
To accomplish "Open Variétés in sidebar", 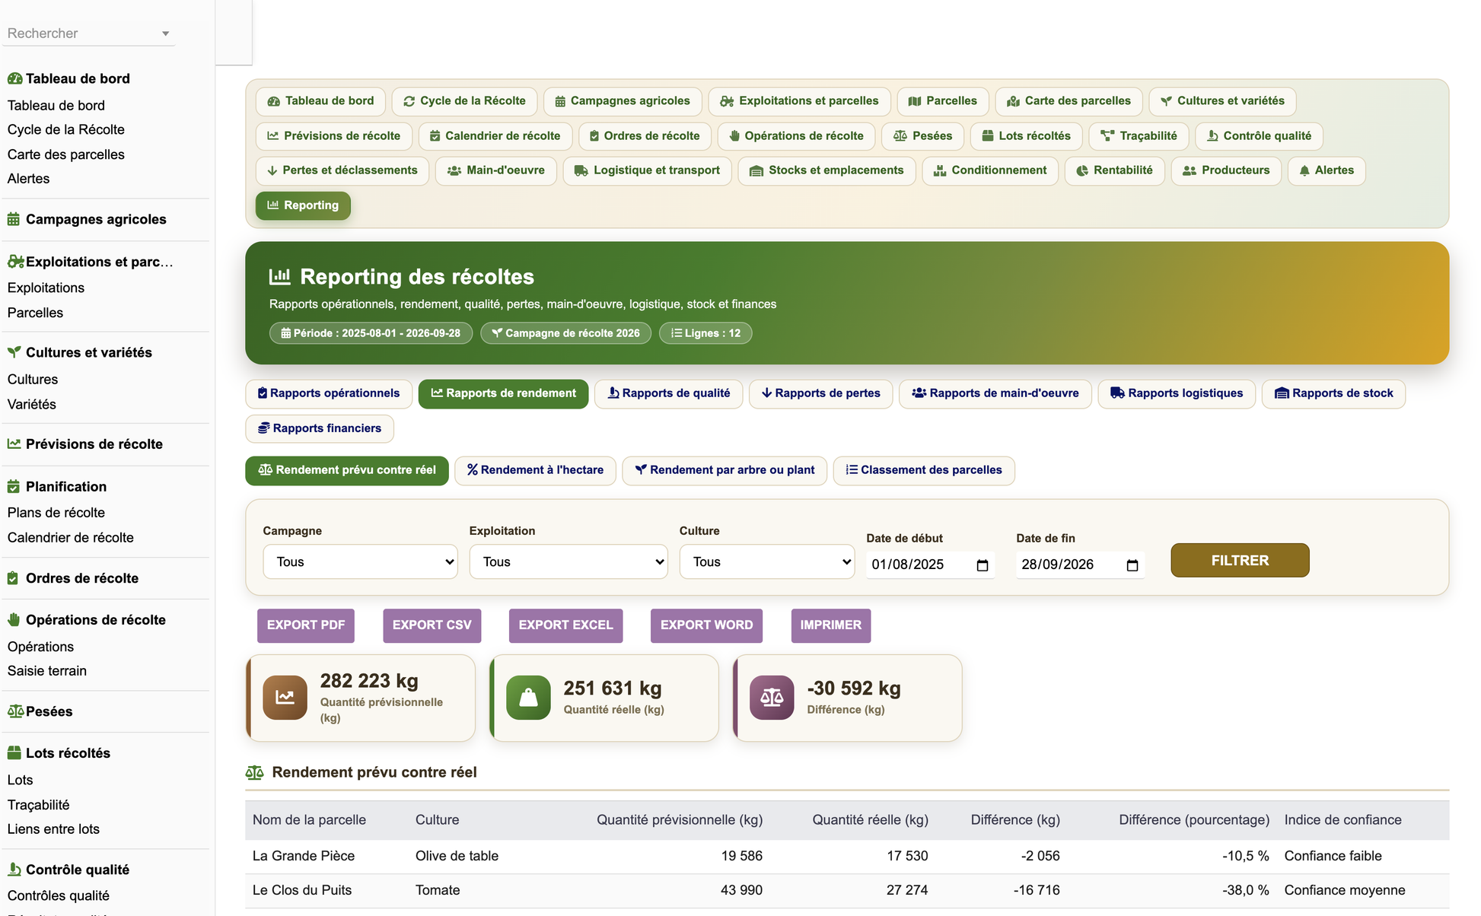I will coord(32,405).
